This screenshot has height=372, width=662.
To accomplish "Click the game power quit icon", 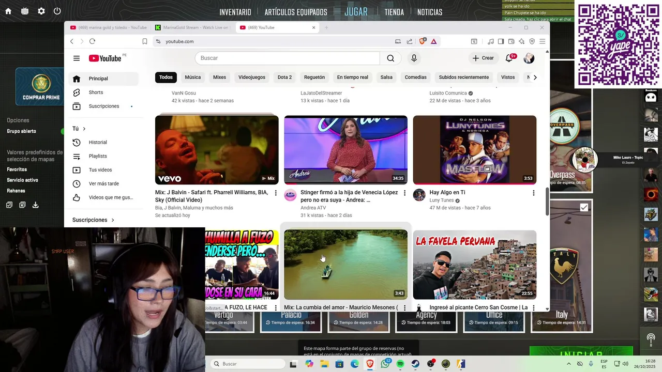I will [x=57, y=11].
